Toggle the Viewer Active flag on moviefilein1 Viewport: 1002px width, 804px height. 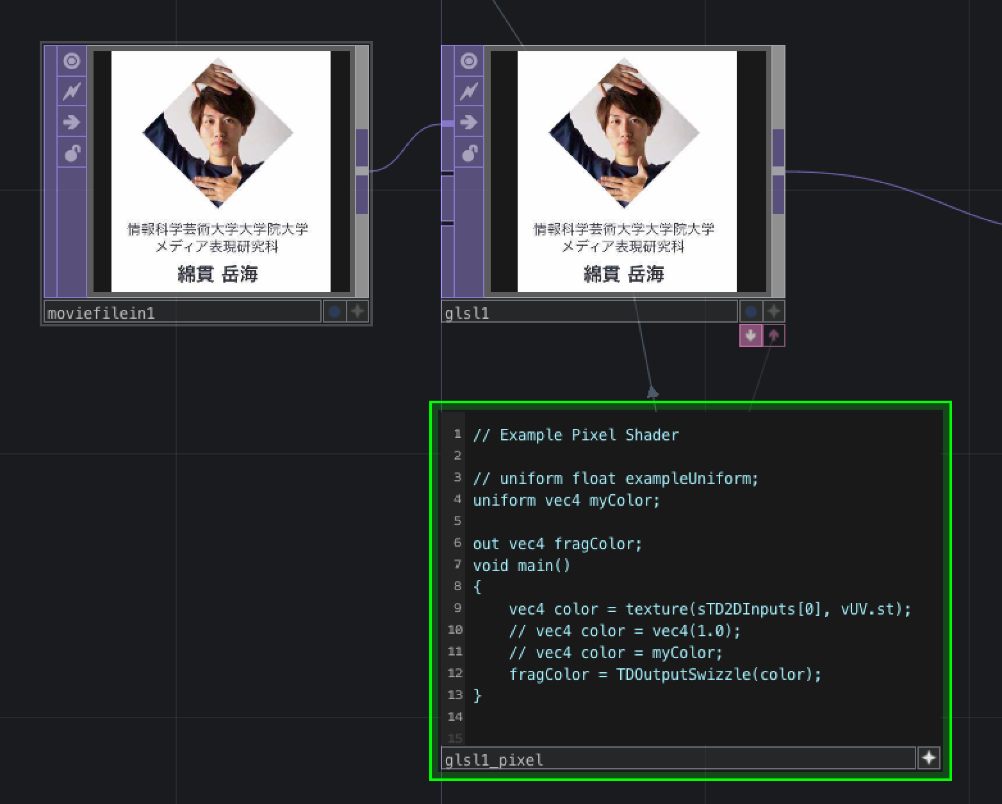[x=71, y=60]
